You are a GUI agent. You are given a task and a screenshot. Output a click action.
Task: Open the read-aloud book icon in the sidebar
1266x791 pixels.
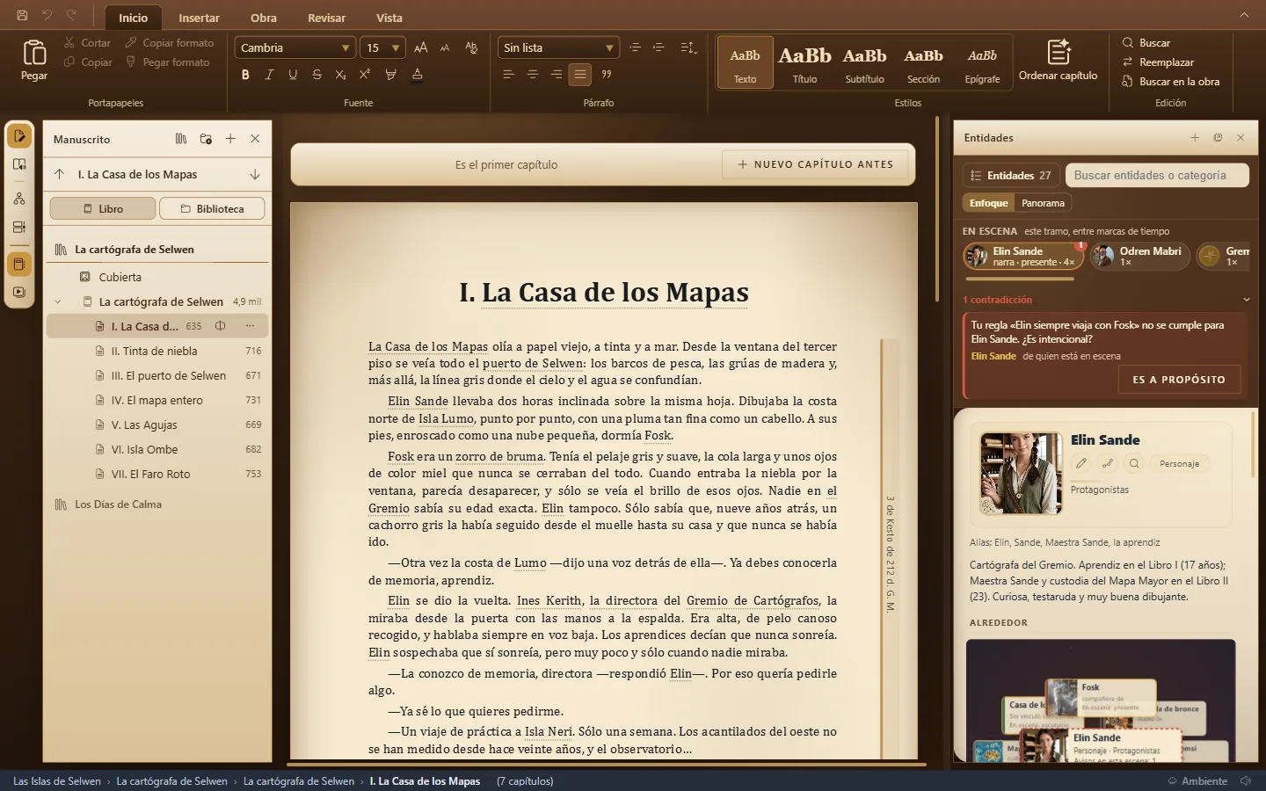point(19,164)
